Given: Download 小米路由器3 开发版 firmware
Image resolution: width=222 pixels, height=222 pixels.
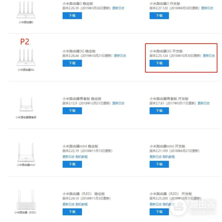Looking at the screenshot, I should click(159, 16).
